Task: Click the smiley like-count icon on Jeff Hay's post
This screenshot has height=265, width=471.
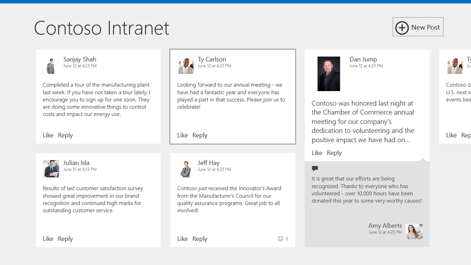Action: 281,239
